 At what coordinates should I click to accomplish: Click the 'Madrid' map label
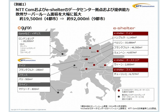point(60,90)
